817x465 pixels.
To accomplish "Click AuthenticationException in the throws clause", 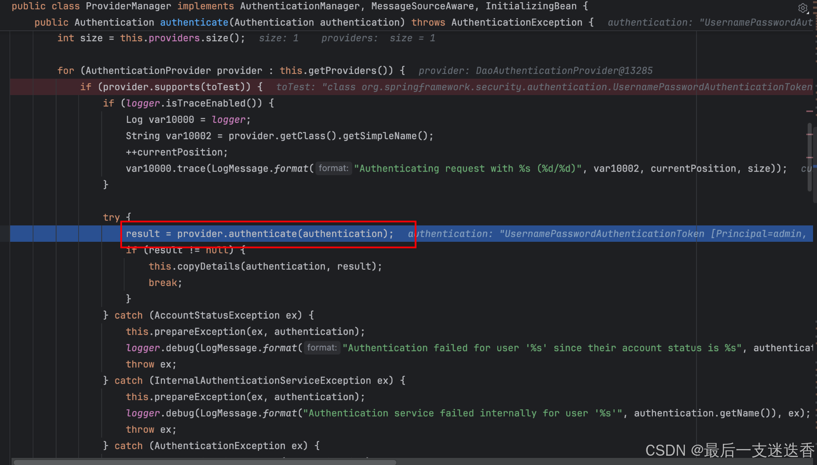I will pyautogui.click(x=517, y=22).
